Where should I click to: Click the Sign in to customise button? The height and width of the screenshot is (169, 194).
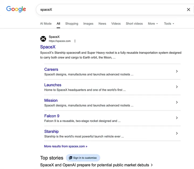pyautogui.click(x=83, y=158)
